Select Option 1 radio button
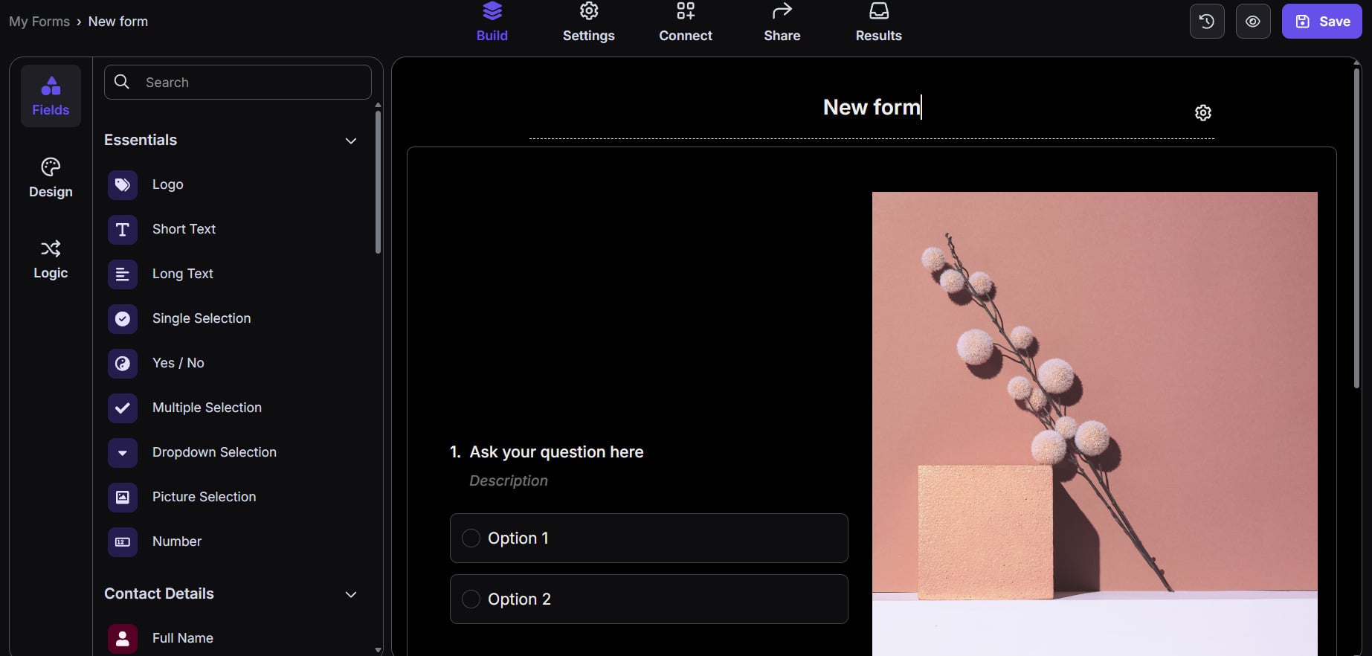Image resolution: width=1372 pixels, height=656 pixels. (x=471, y=538)
